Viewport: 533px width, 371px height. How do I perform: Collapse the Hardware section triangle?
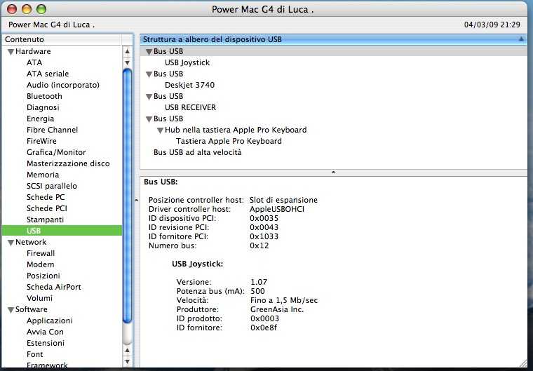coord(11,52)
